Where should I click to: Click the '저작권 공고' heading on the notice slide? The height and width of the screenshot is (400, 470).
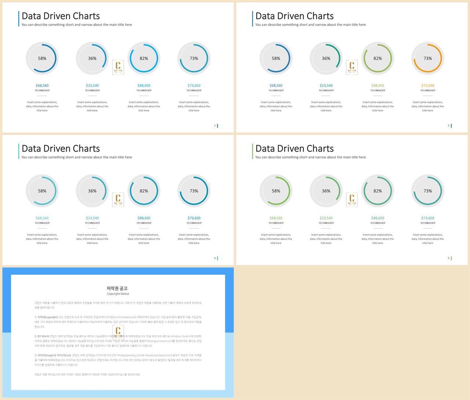[x=117, y=289]
